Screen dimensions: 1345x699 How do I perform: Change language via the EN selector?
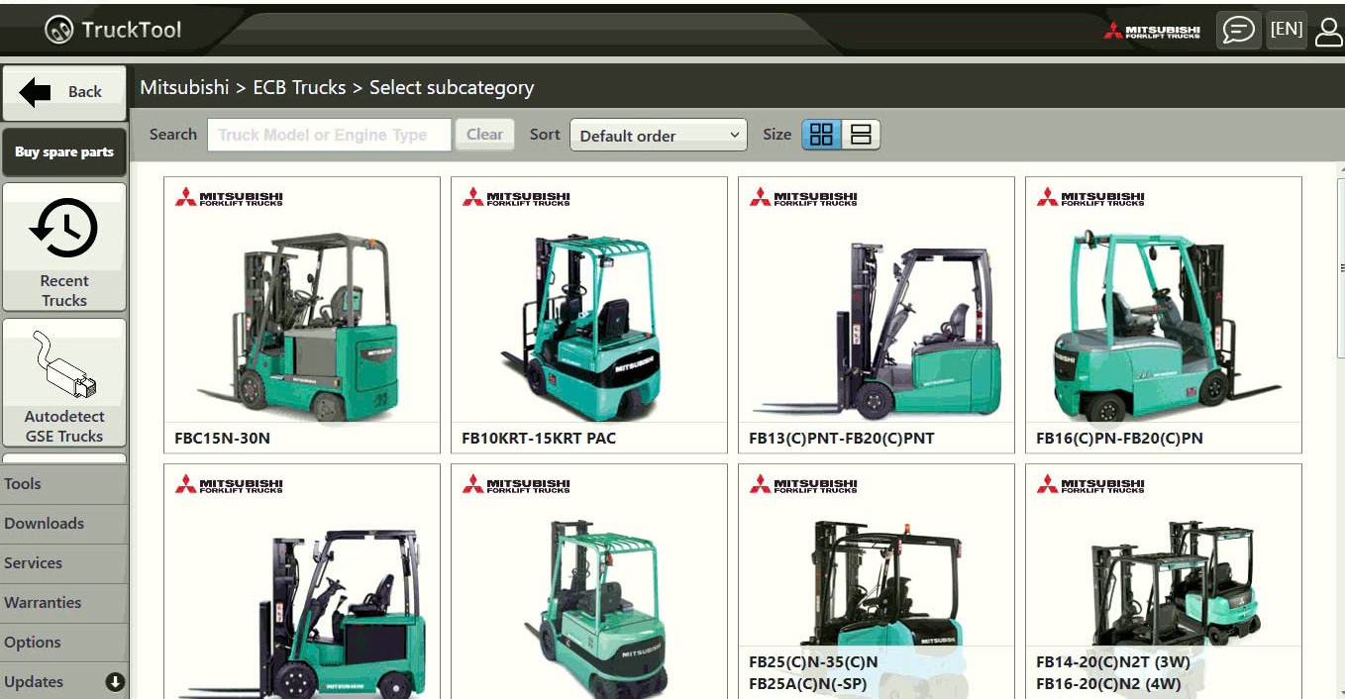(1287, 29)
